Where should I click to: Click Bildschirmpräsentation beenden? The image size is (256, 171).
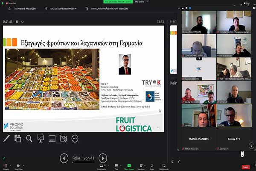tap(109, 8)
